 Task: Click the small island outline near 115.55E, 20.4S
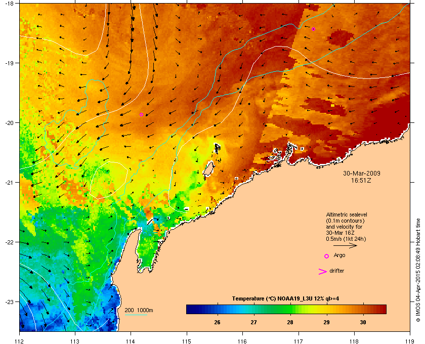tap(218, 149)
